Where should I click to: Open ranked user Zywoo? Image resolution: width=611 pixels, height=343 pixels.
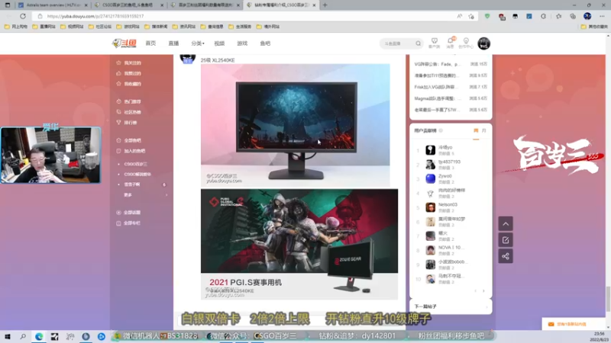[445, 176]
